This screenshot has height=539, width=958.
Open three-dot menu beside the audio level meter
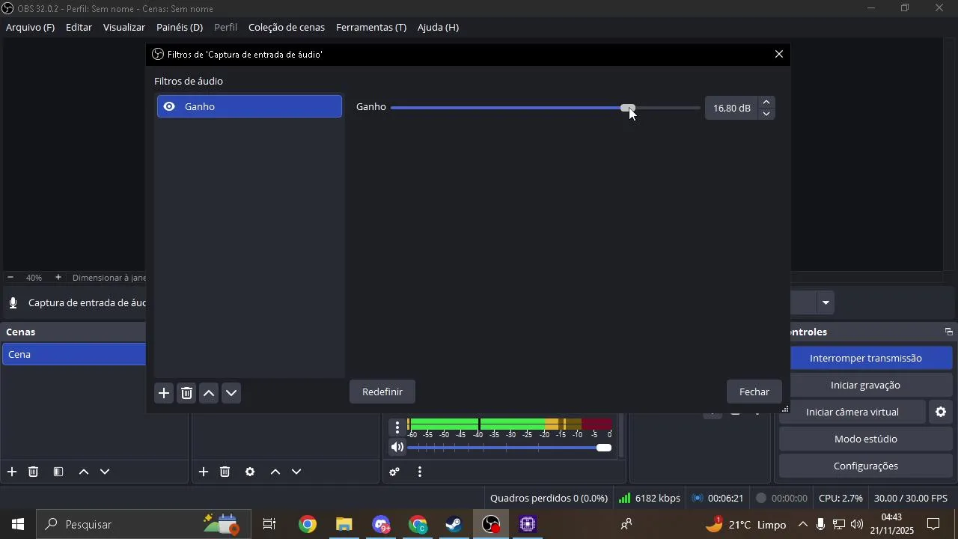(397, 428)
